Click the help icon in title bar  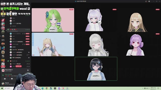[x=149, y=1]
